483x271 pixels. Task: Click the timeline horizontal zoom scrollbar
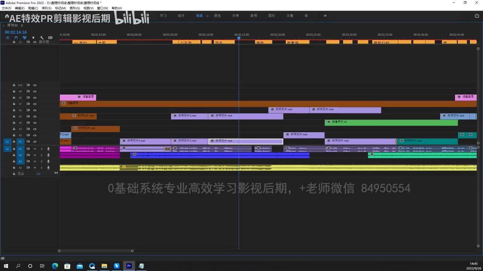(95, 251)
